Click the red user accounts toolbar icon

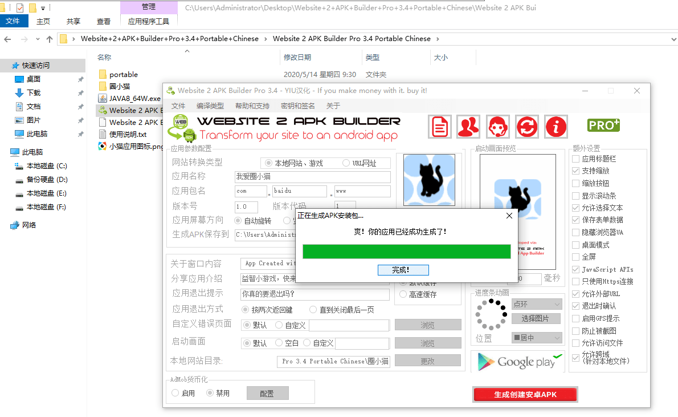click(468, 127)
